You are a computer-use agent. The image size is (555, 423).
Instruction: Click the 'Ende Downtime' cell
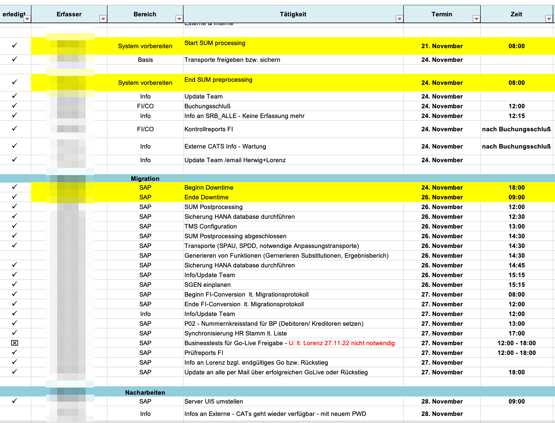point(293,197)
